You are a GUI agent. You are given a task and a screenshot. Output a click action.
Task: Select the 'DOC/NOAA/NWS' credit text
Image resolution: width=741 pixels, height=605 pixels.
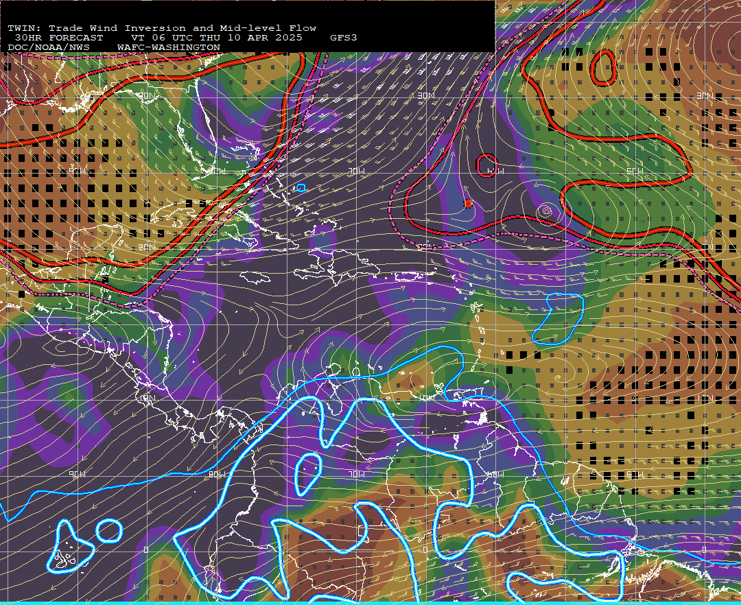pos(49,47)
